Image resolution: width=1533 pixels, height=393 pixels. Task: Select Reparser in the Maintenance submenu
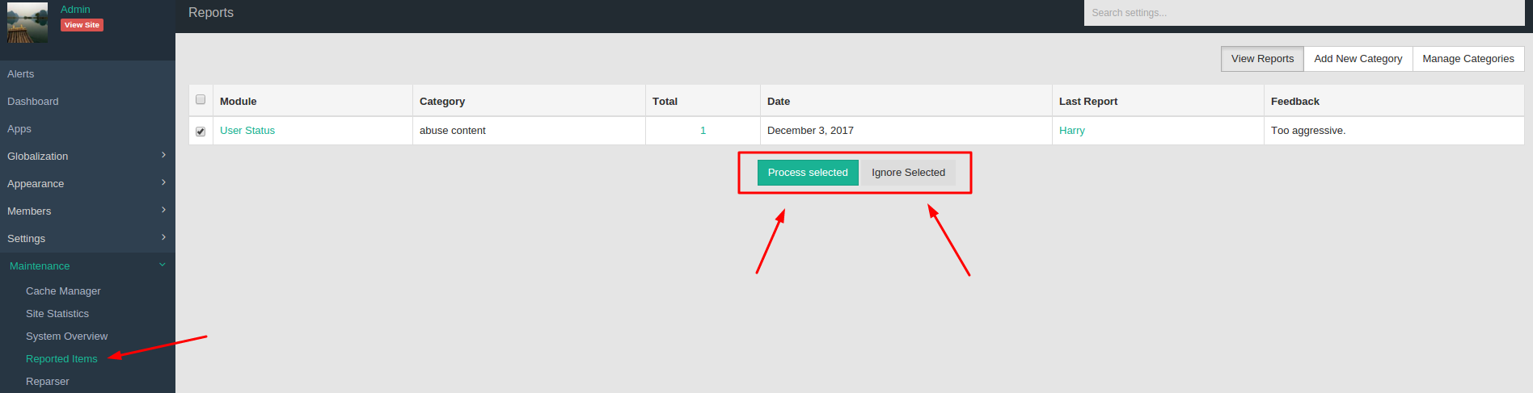point(48,382)
